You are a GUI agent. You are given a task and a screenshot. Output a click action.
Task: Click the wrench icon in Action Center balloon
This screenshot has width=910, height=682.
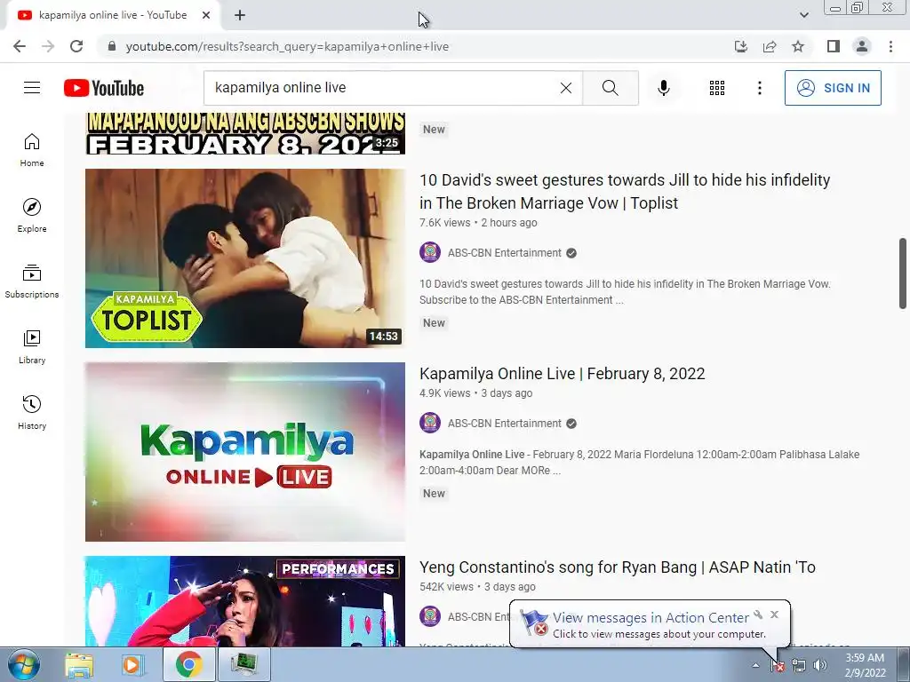point(758,615)
